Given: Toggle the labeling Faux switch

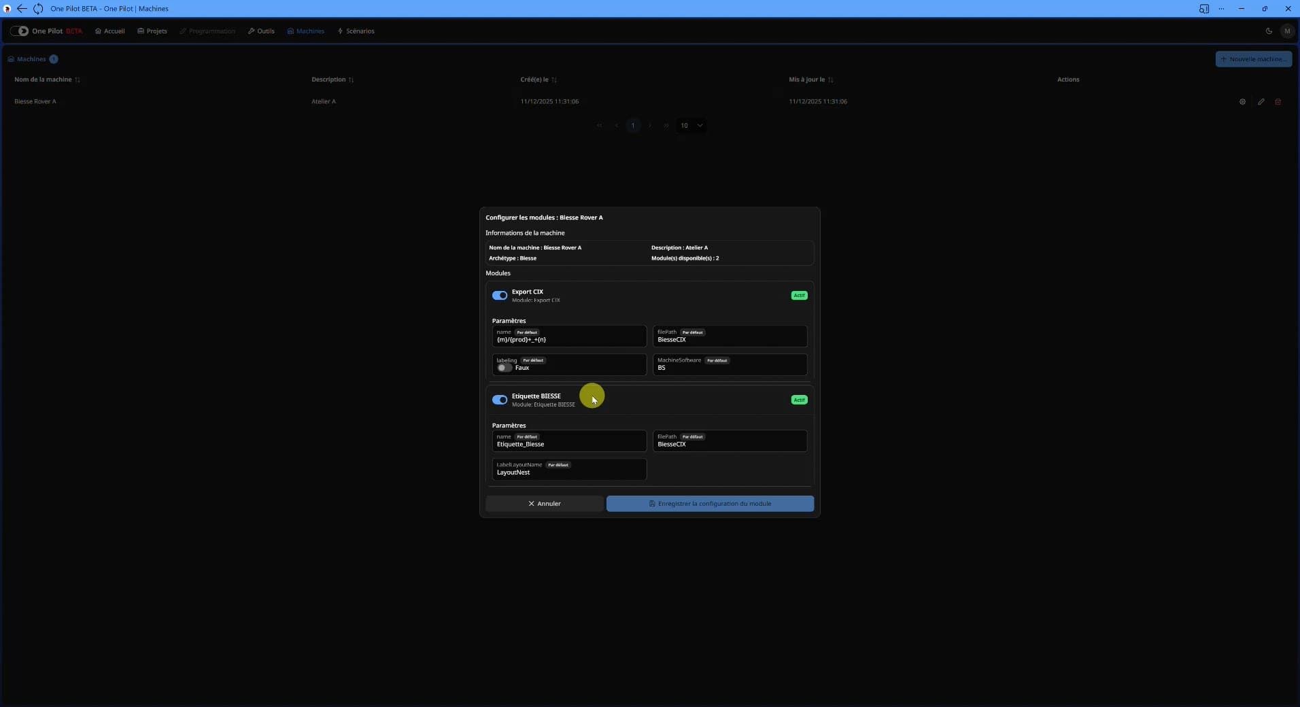Looking at the screenshot, I should [x=504, y=368].
